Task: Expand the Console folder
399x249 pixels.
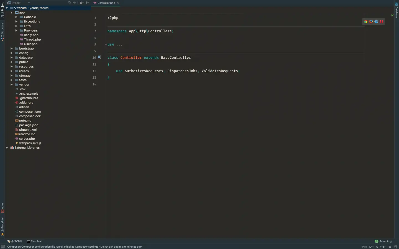Action: pyautogui.click(x=16, y=17)
